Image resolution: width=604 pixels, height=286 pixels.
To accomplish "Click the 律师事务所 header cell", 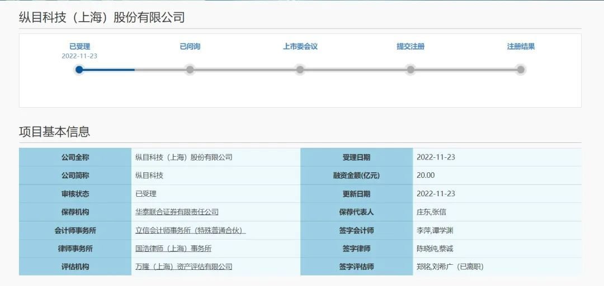I will coord(75,249).
